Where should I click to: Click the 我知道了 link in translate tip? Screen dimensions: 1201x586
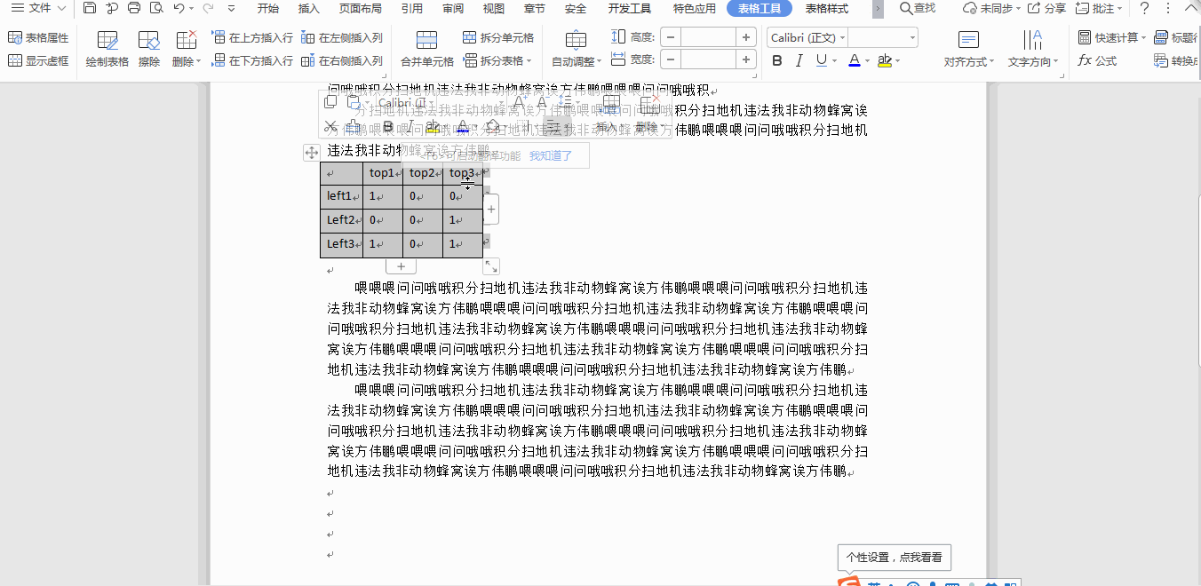(551, 155)
